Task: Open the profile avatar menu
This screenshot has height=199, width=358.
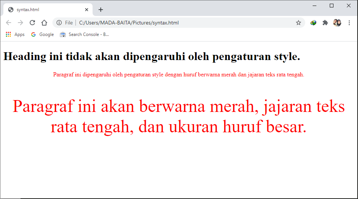Action: click(337, 23)
